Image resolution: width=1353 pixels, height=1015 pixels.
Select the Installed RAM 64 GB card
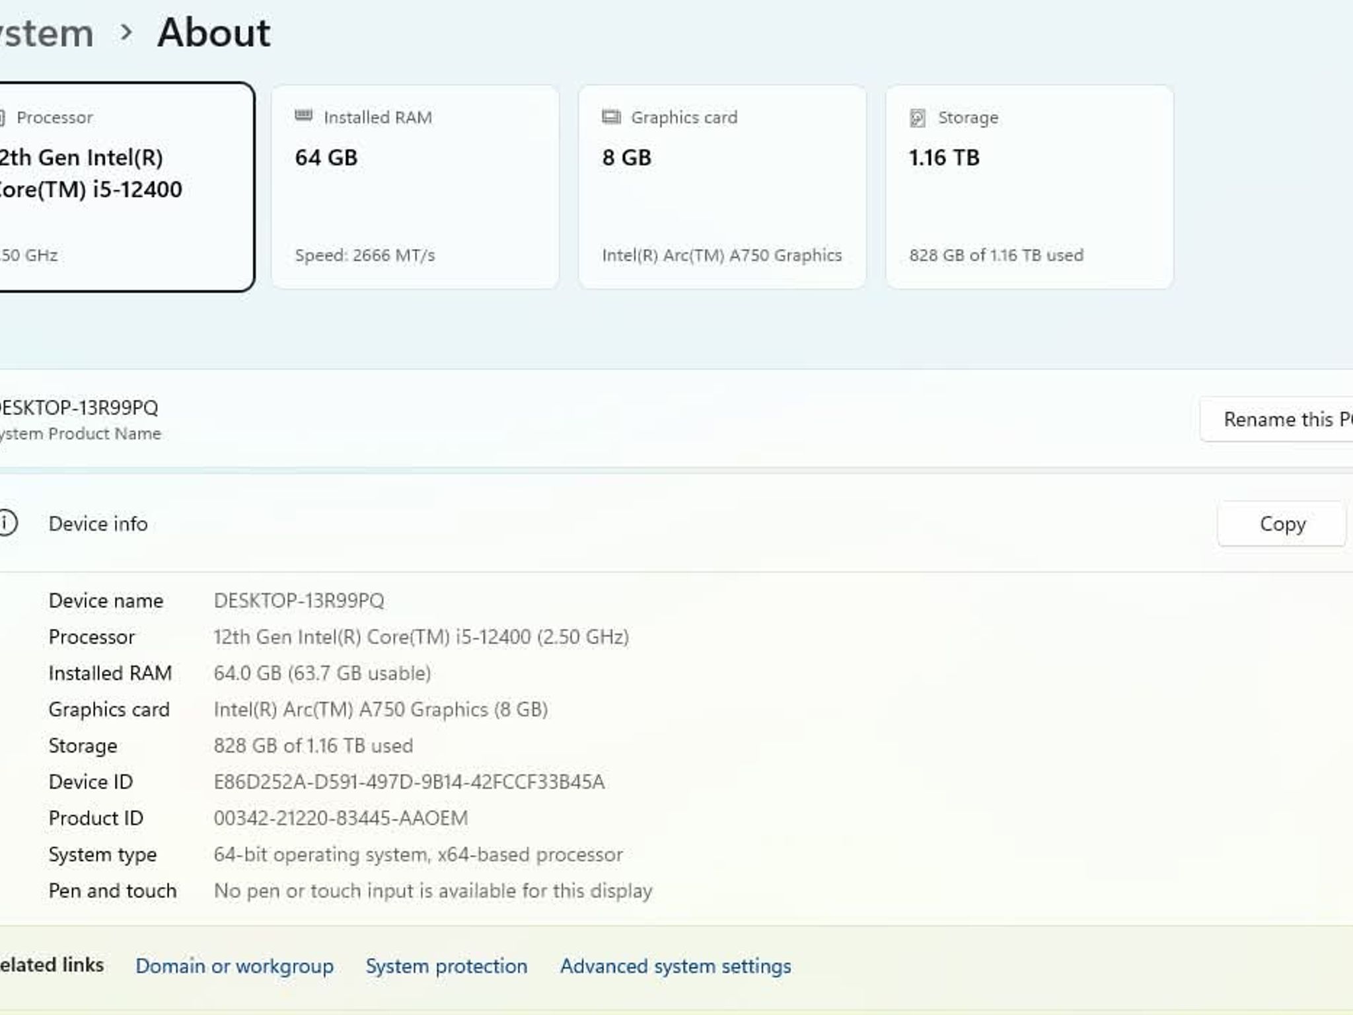[x=415, y=187]
